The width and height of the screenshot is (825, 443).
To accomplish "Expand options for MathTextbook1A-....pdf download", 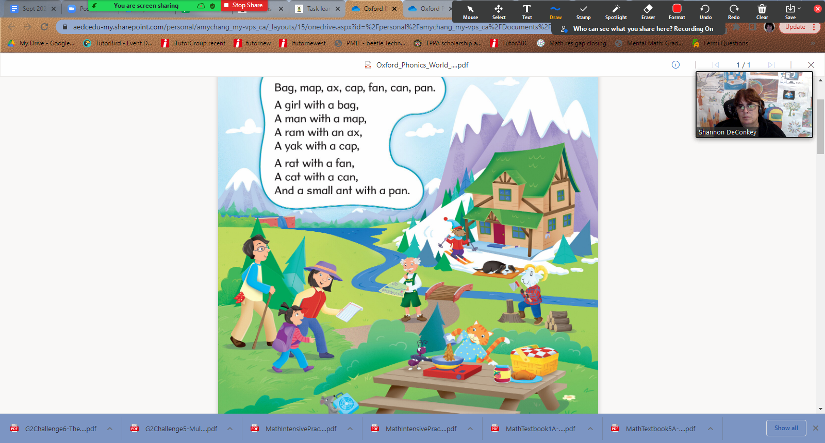I will (590, 429).
